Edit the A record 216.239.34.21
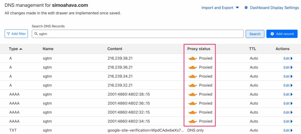The image size is (301, 134). point(288,76)
